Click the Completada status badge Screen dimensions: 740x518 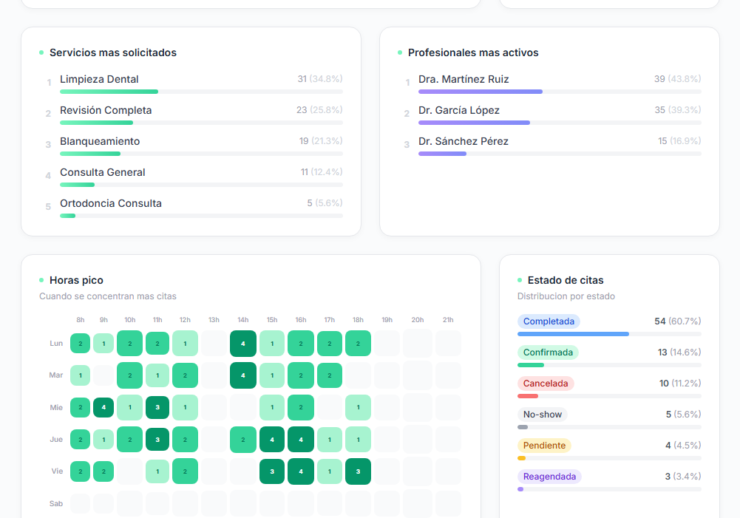[x=549, y=321]
